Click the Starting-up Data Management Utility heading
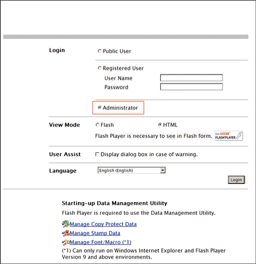Viewport: 256px width, 264px height. (115, 203)
